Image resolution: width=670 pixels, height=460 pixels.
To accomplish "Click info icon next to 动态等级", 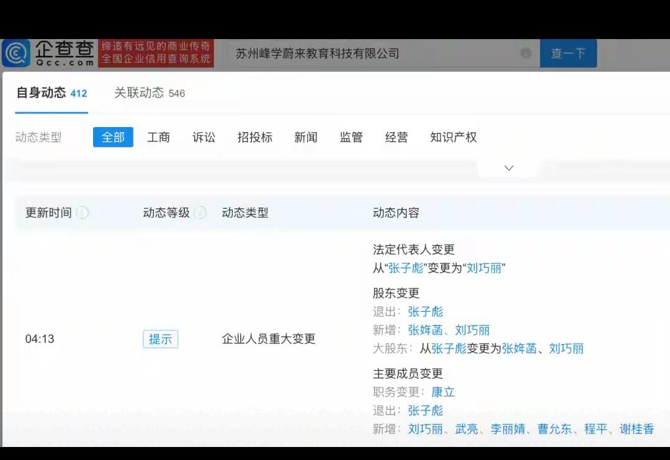I will point(200,212).
